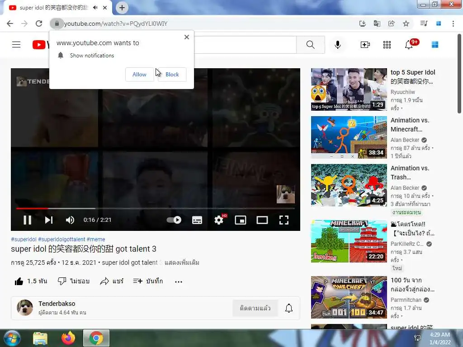Open Animation vs. Trash video title
The height and width of the screenshot is (347, 463).
[x=410, y=173]
